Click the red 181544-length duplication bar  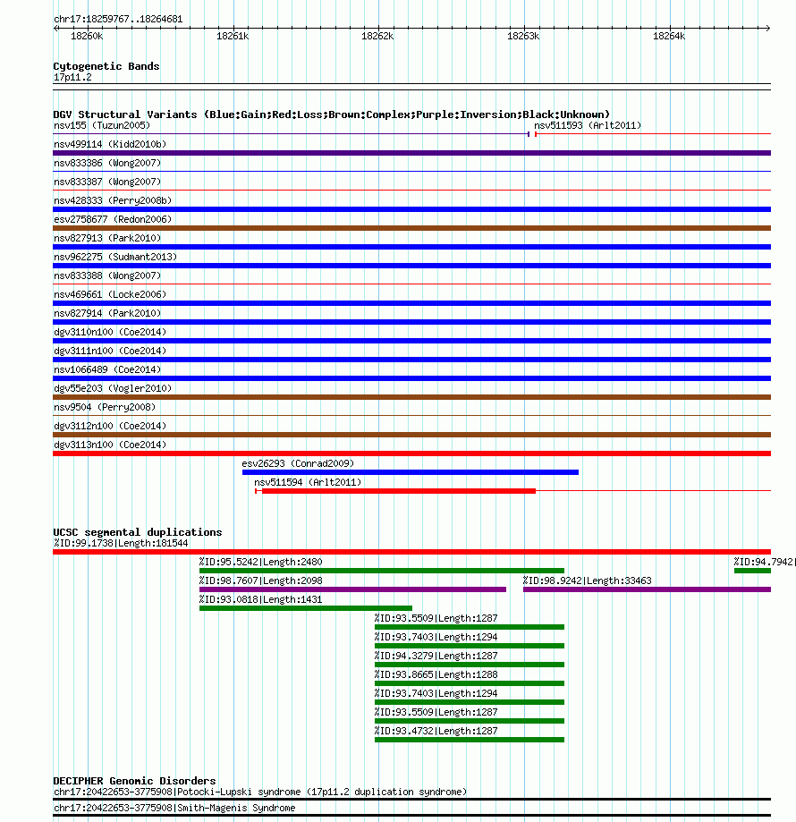click(x=412, y=552)
